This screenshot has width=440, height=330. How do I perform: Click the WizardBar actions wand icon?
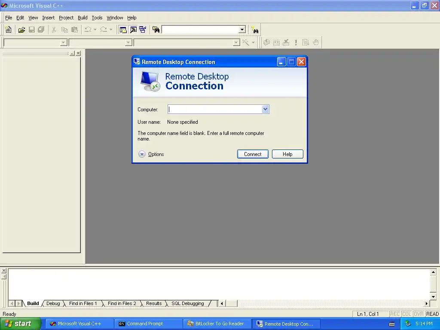pyautogui.click(x=246, y=43)
